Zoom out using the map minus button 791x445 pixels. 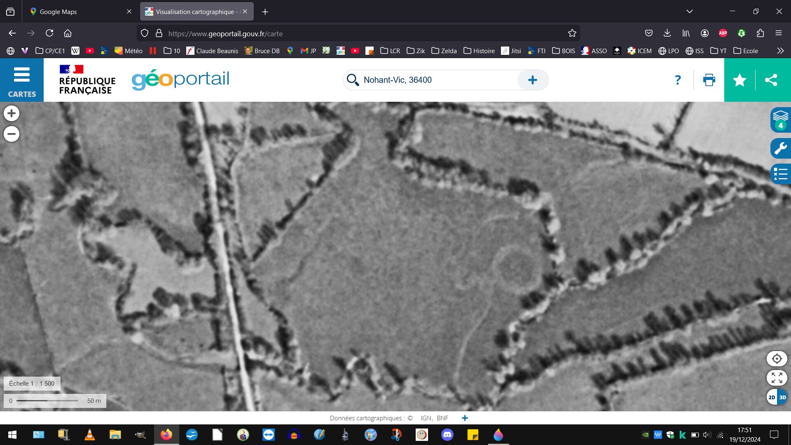click(x=12, y=134)
